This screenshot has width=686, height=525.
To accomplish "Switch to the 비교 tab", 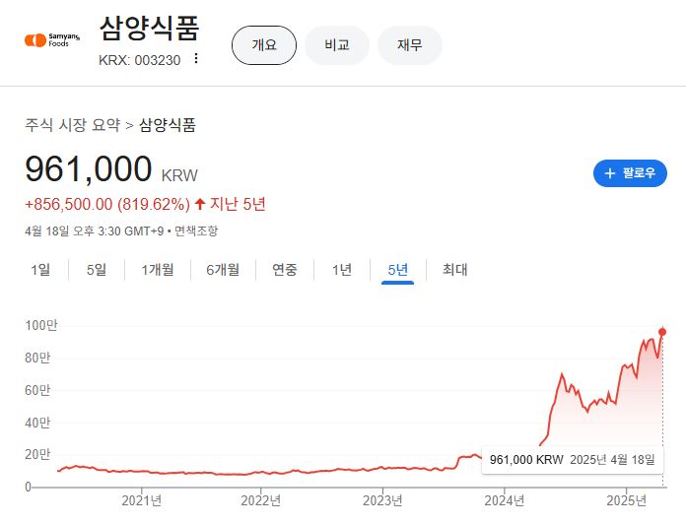I will (337, 45).
